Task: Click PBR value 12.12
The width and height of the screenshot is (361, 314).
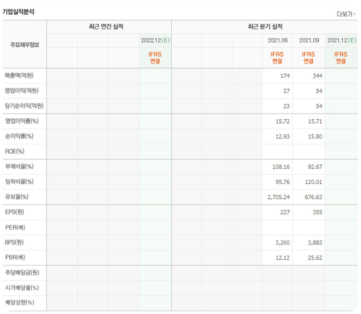Action: click(x=283, y=258)
